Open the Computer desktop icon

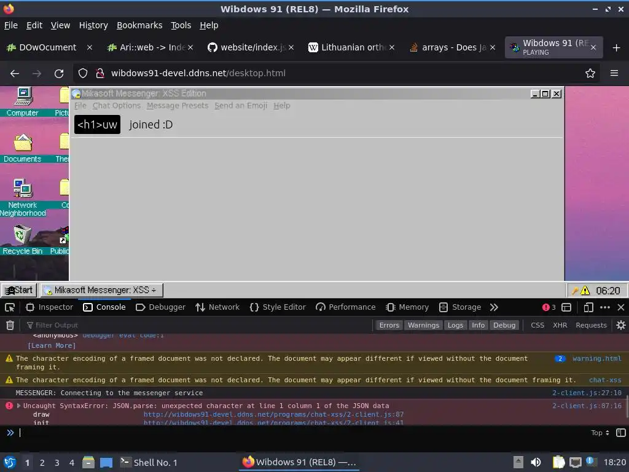point(23,101)
